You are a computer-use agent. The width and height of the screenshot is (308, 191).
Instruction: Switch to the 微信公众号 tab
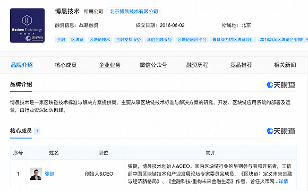pyautogui.click(x=153, y=65)
